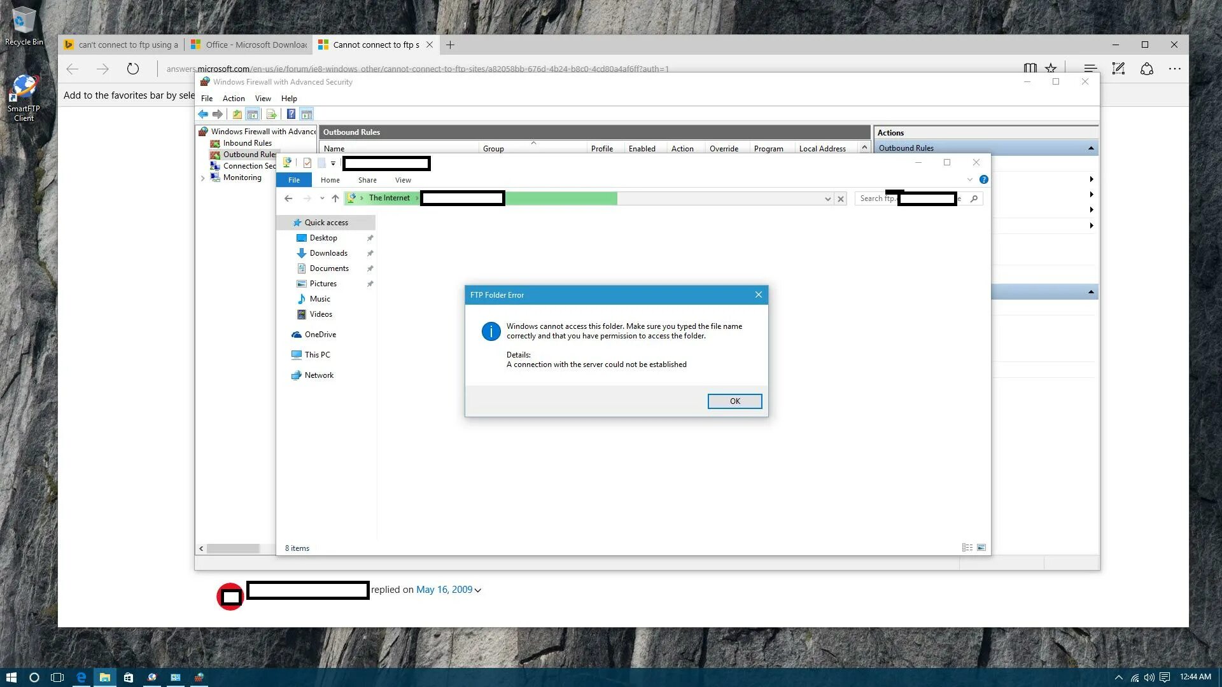
Task: Open the address bar history dropdown
Action: 827,199
